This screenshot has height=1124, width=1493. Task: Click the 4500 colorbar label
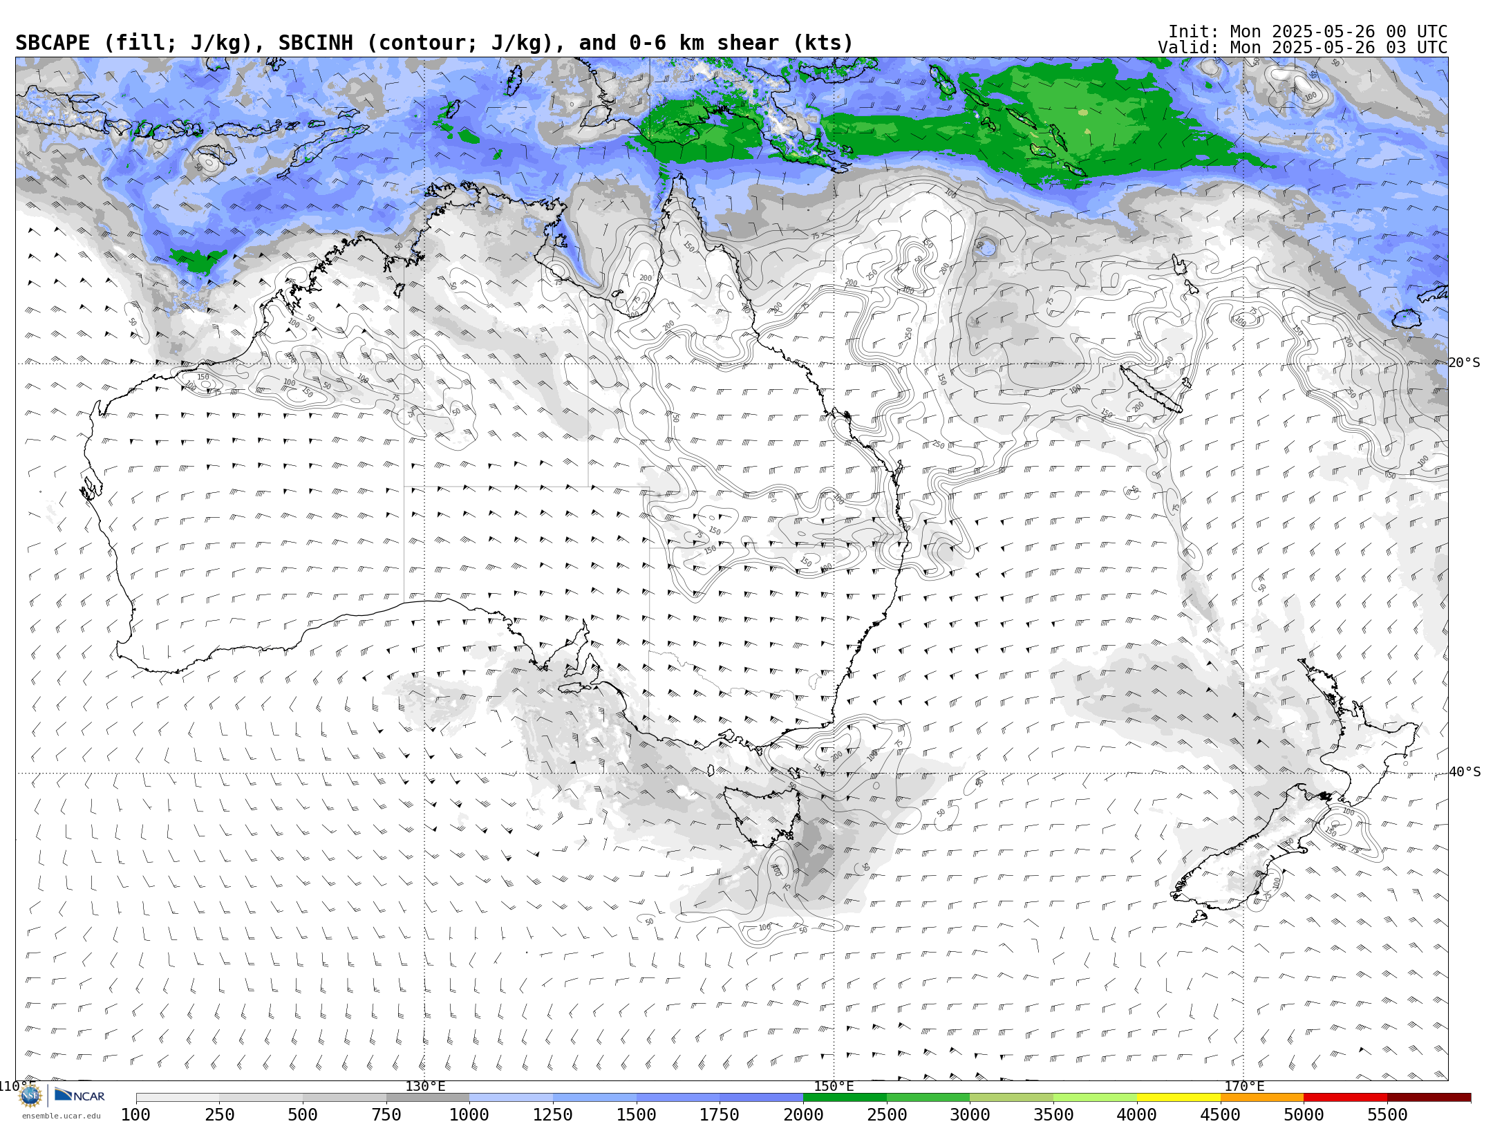[x=1220, y=1114]
